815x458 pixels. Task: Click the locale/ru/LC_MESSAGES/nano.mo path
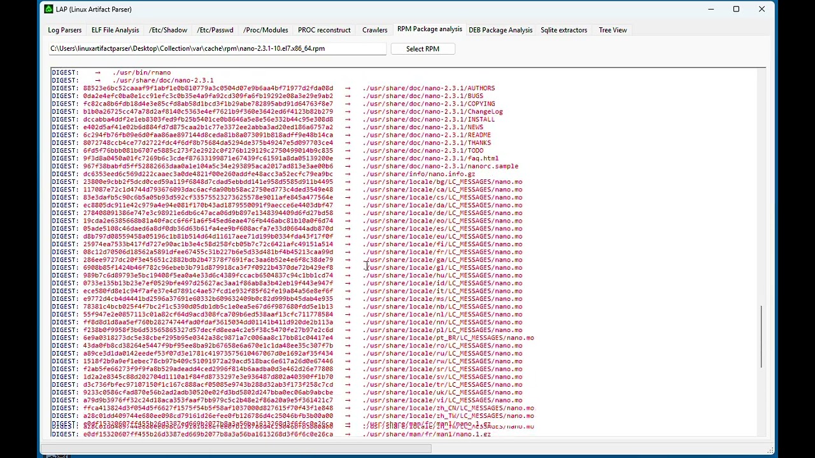(443, 354)
